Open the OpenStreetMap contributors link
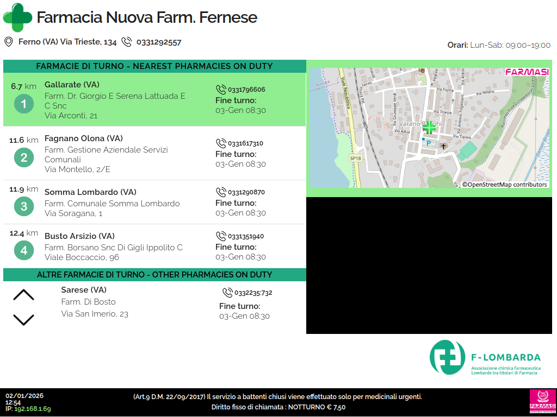 [505, 185]
